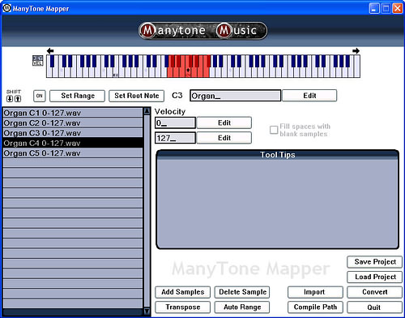Viewport: 405px width, 318px height.
Task: Click the keyboard left scroll arrow
Action: coord(50,51)
